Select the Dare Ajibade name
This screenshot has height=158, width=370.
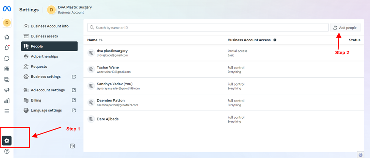(x=108, y=119)
